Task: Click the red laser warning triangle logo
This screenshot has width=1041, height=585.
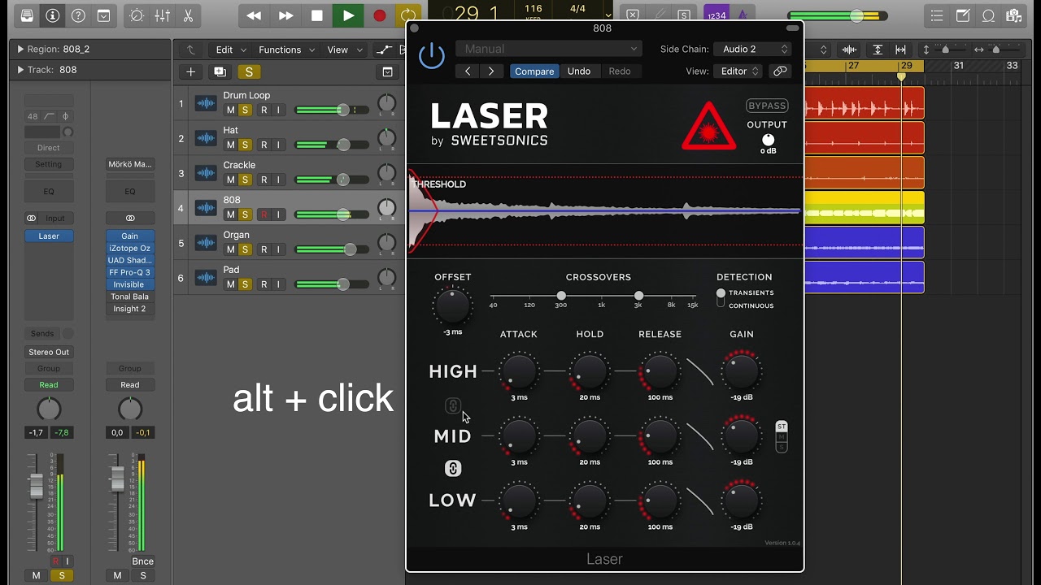Action: click(x=709, y=127)
